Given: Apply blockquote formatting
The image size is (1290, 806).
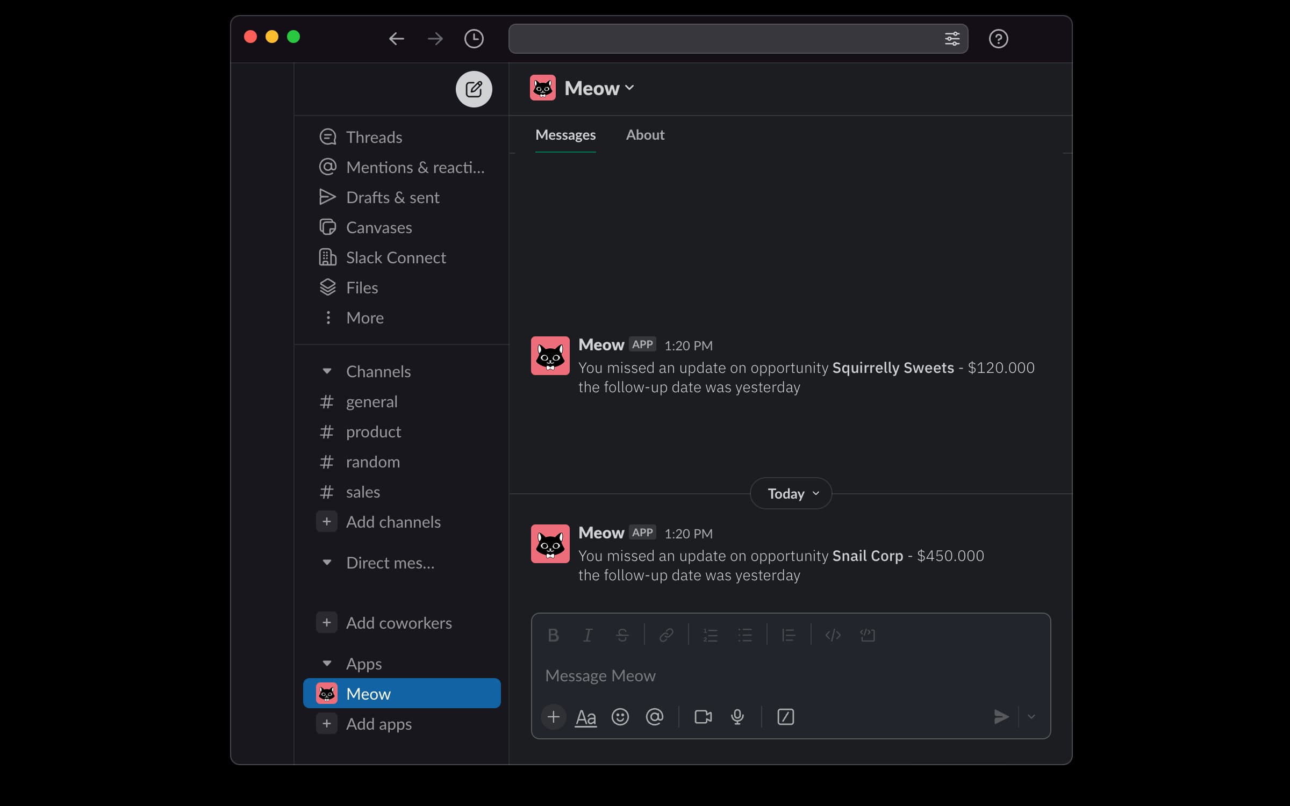Looking at the screenshot, I should pyautogui.click(x=789, y=635).
